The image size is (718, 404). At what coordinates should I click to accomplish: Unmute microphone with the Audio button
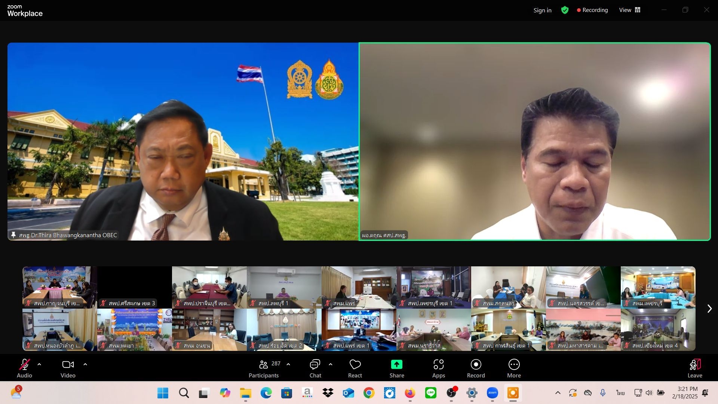(x=25, y=368)
